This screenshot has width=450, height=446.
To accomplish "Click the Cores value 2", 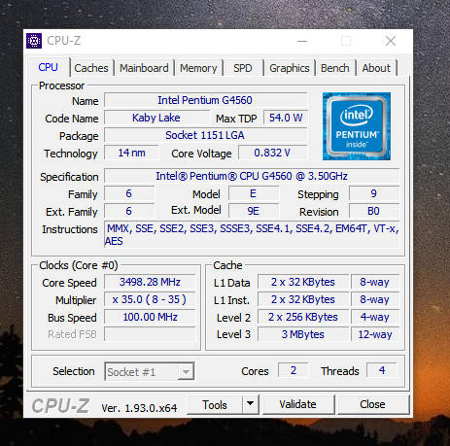I will coord(294,370).
